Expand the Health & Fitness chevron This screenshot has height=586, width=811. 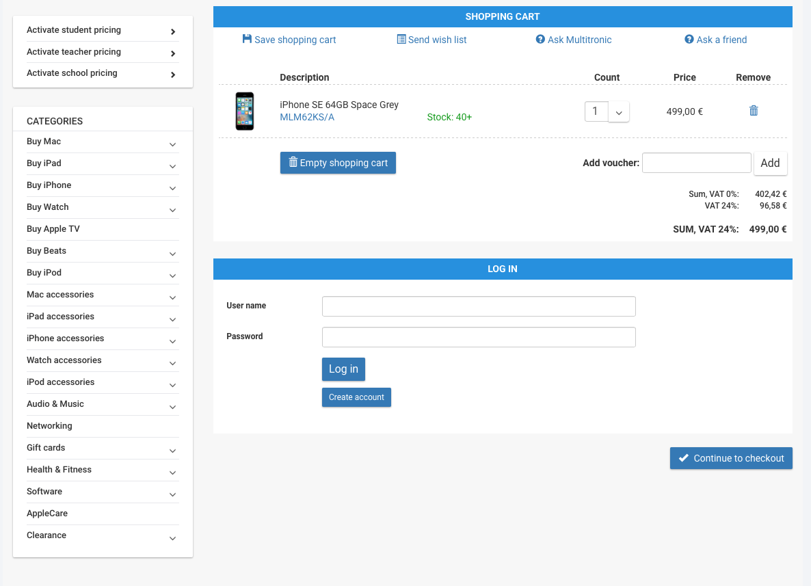click(173, 472)
